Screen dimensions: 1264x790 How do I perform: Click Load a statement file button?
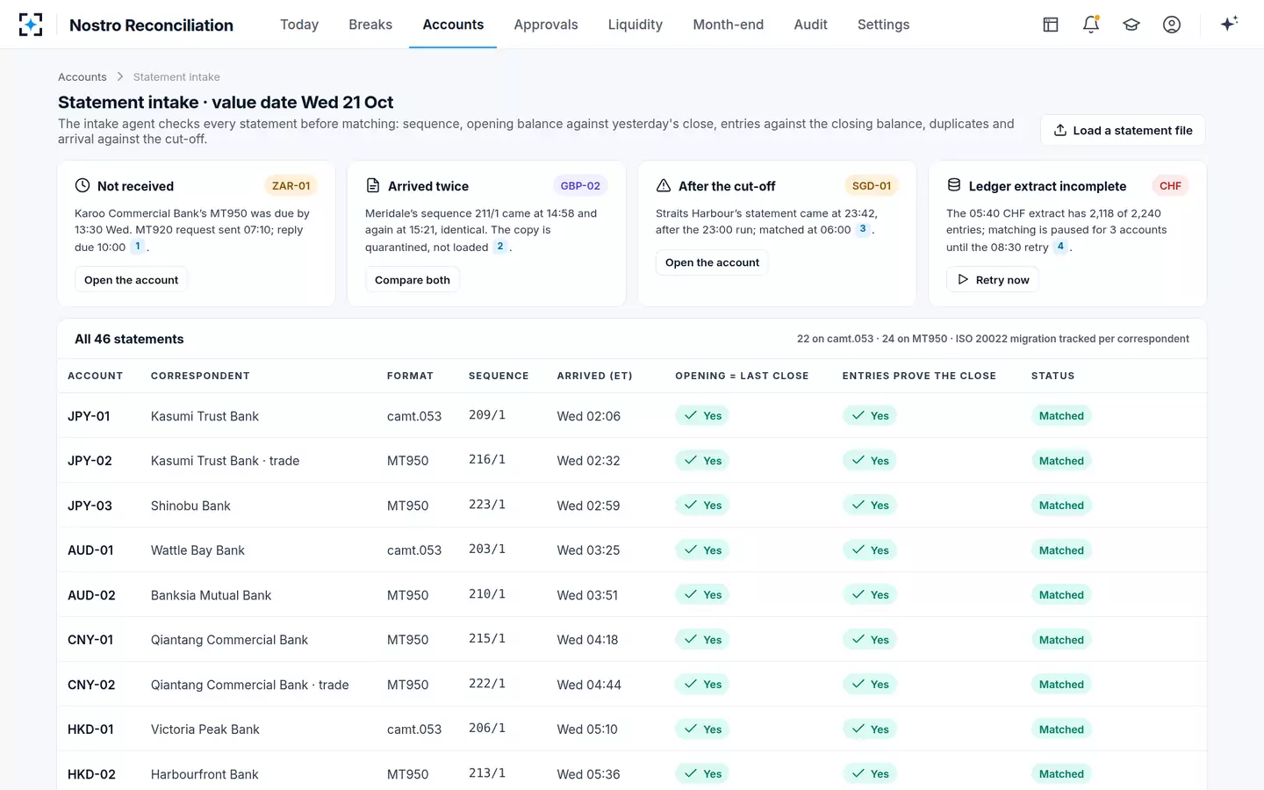pos(1123,130)
